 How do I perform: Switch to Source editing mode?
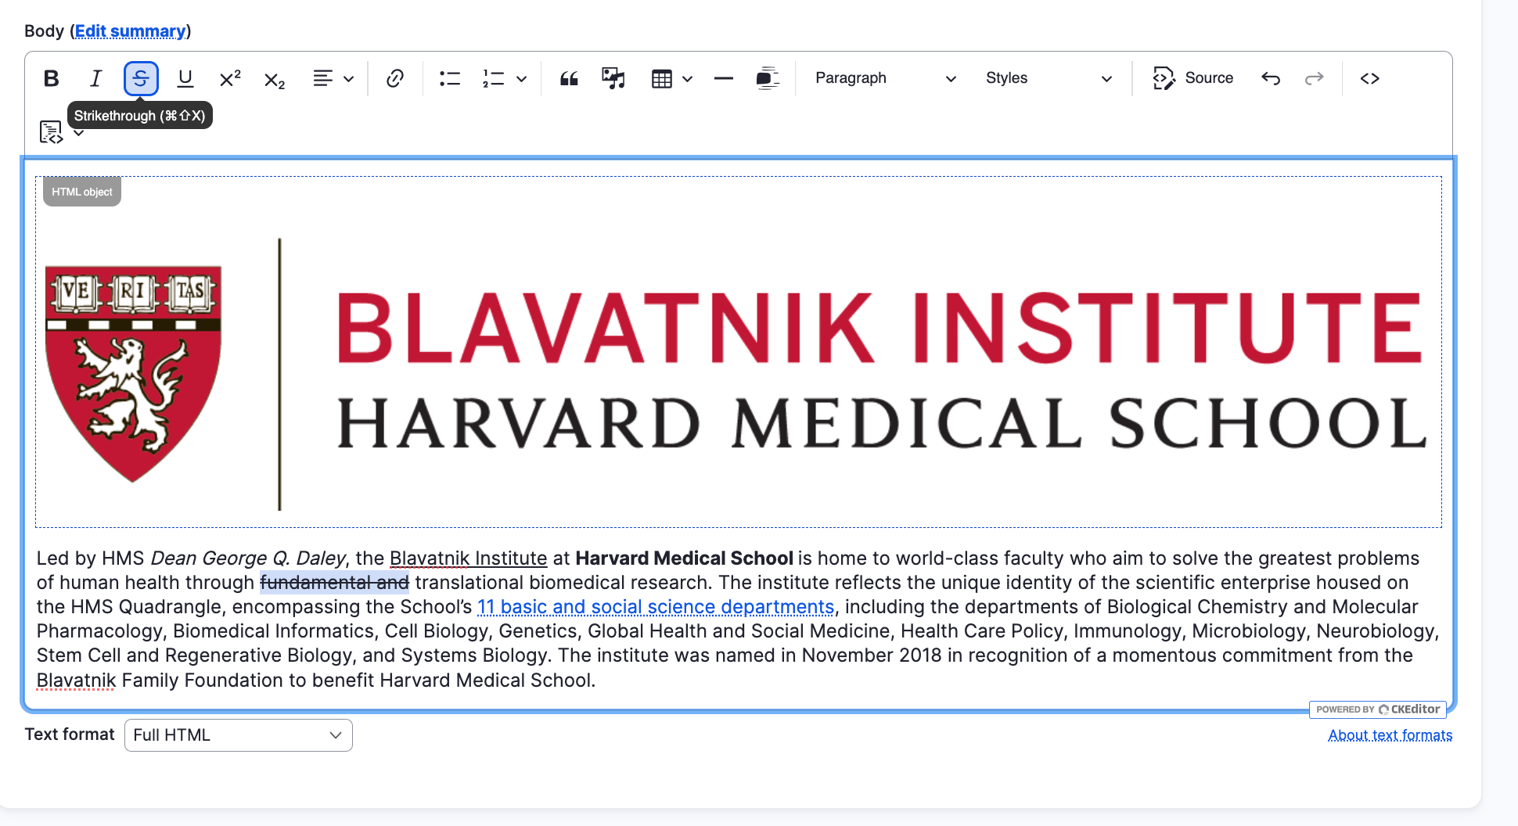point(1193,78)
